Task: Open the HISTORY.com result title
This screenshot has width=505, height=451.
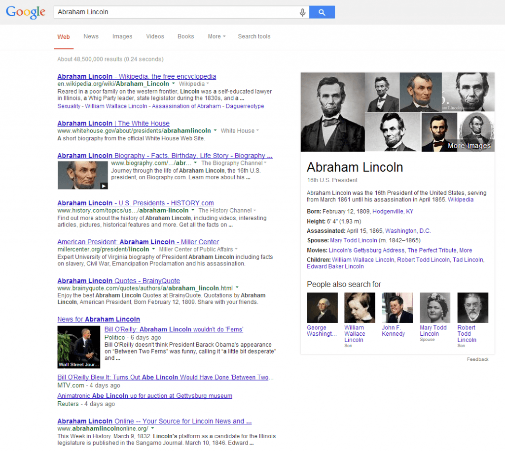Action: tap(136, 203)
